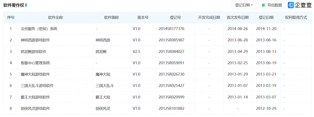Click the Excel icon on 导出数据
The width and height of the screenshot is (314, 117).
pos(264,5)
